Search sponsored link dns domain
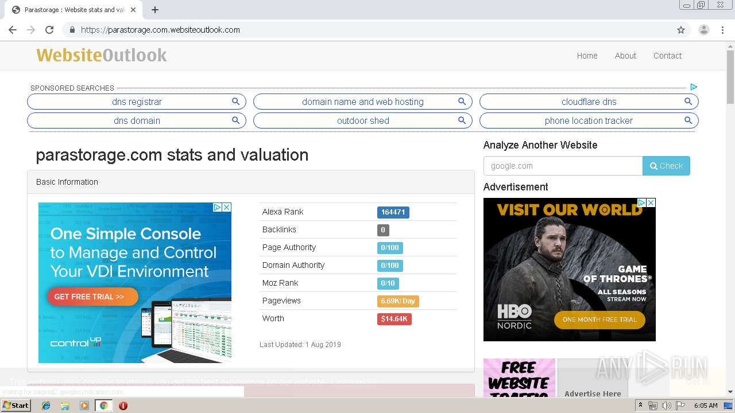This screenshot has height=413, width=735. pos(137,120)
